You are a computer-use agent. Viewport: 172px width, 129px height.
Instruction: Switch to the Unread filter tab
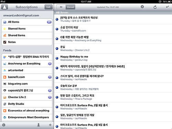pos(71,7)
